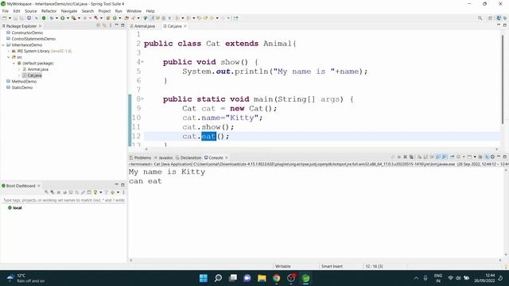The width and height of the screenshot is (509, 286).
Task: Select the Java perspective icon at top right
Action: [499, 18]
